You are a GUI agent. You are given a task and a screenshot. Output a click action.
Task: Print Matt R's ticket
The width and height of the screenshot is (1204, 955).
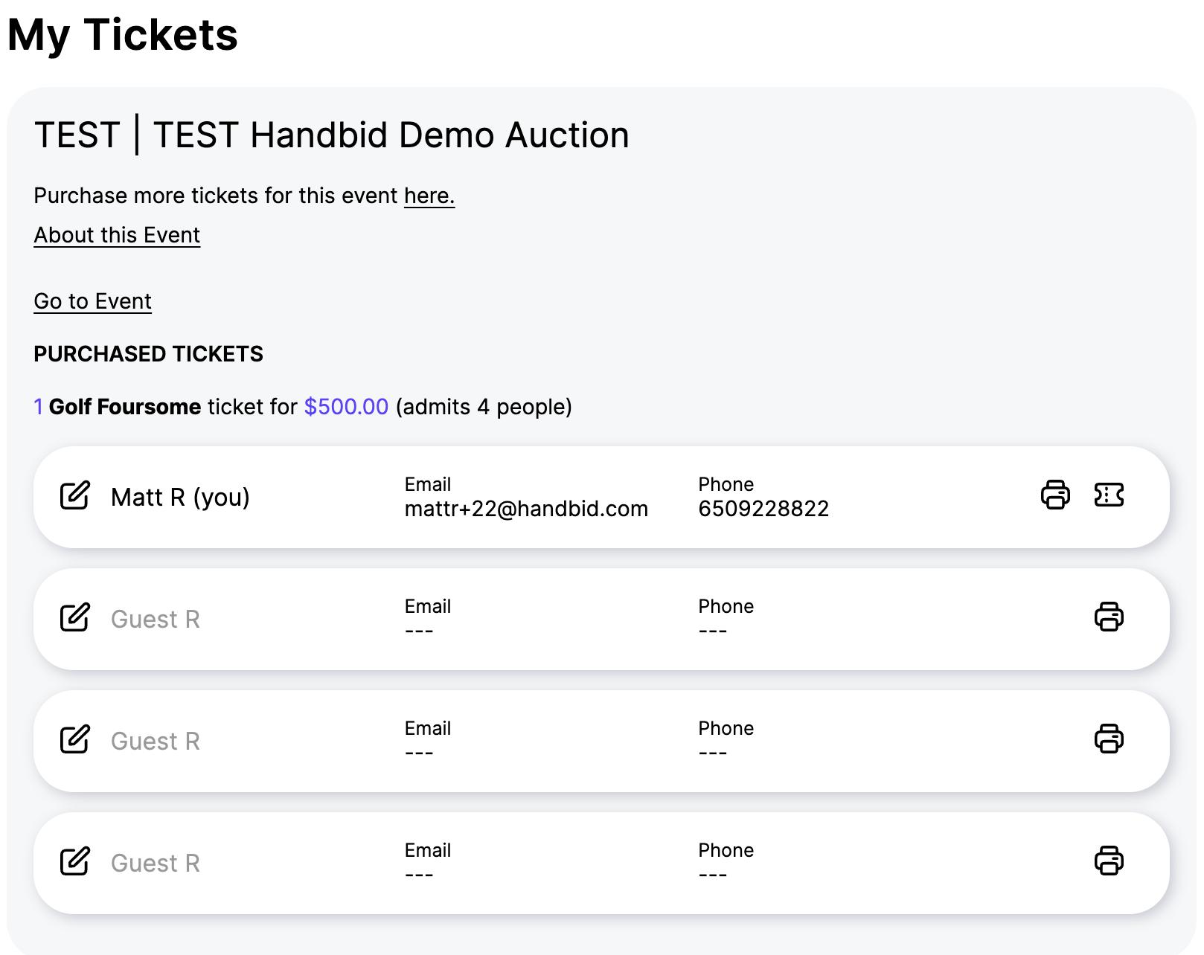[x=1056, y=496]
